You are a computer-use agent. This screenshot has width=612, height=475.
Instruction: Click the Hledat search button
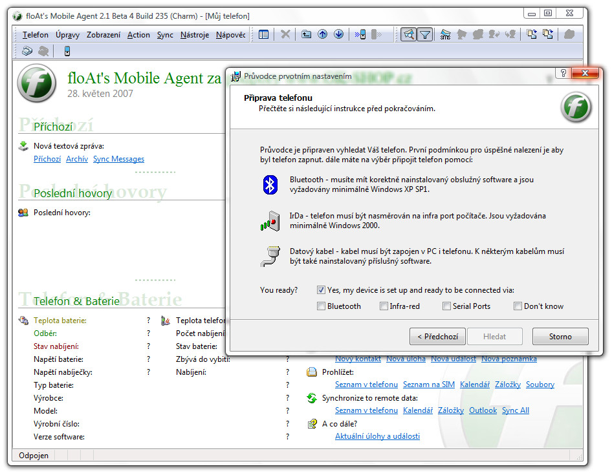tap(494, 336)
